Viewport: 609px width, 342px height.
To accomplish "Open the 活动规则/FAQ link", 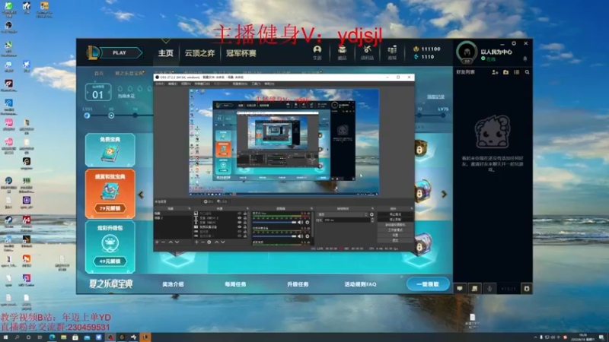I will (360, 284).
